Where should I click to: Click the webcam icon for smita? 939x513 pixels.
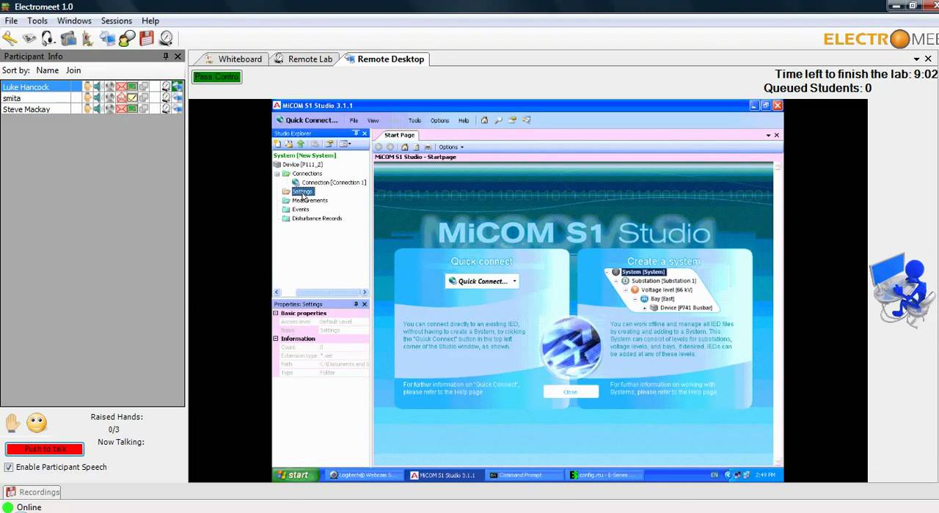tap(109, 98)
